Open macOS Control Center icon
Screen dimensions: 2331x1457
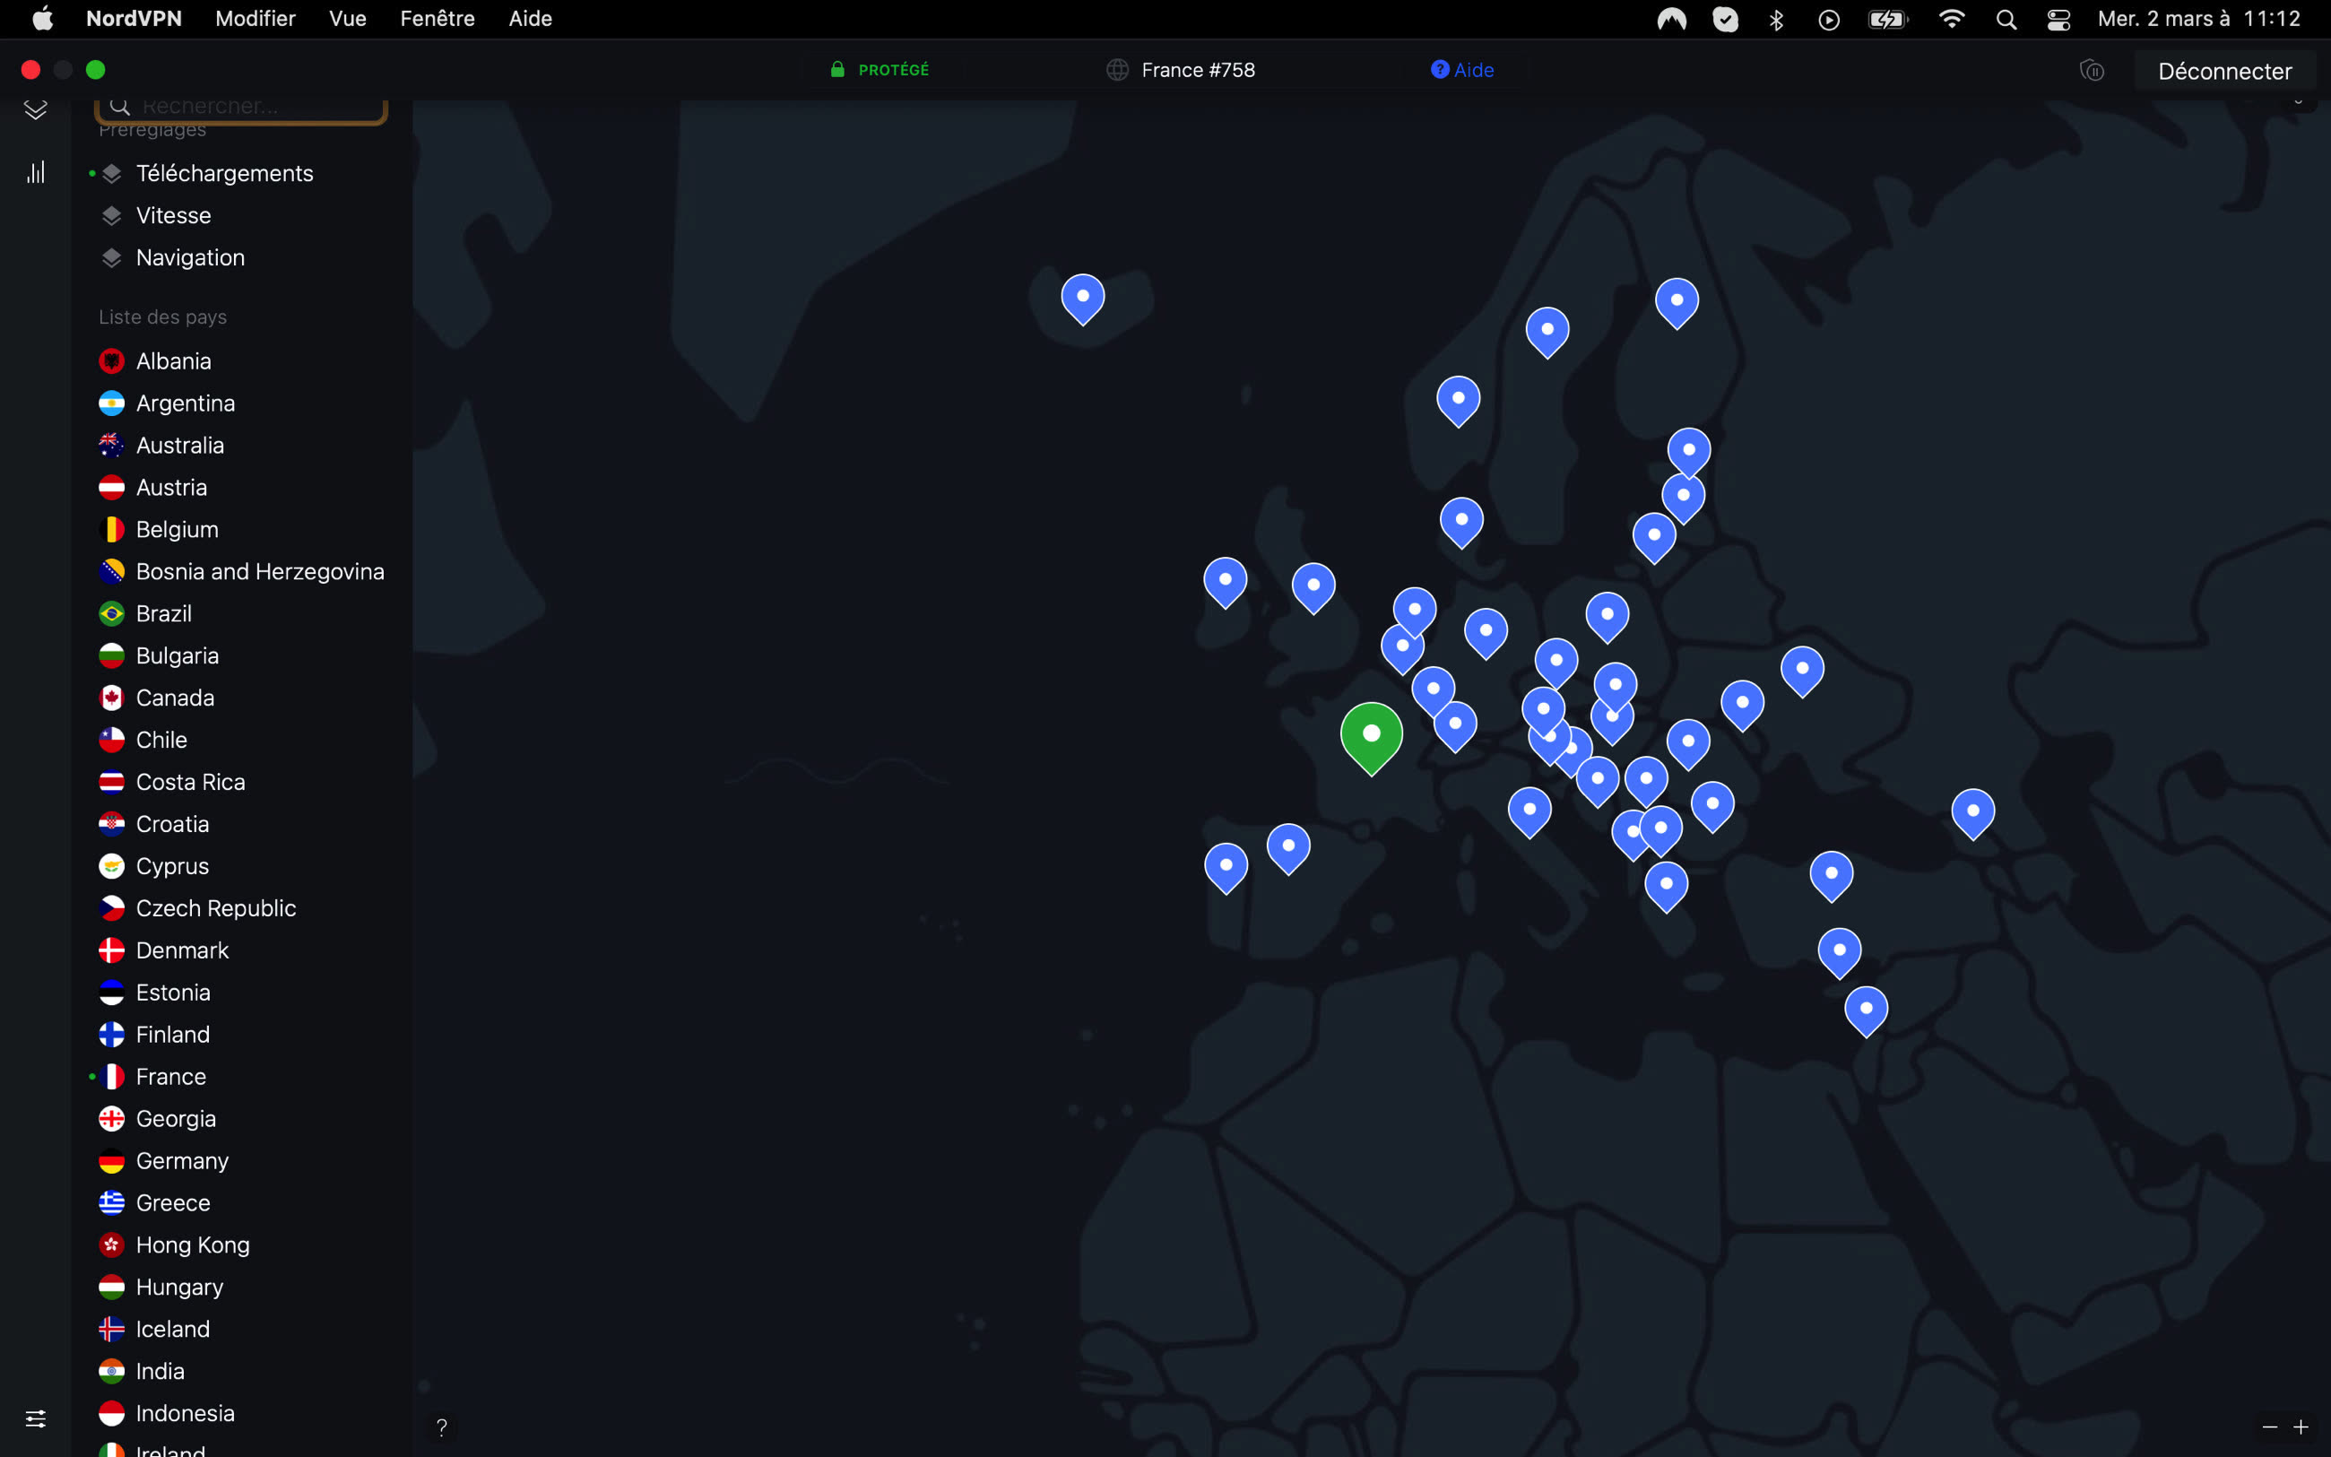click(2058, 19)
